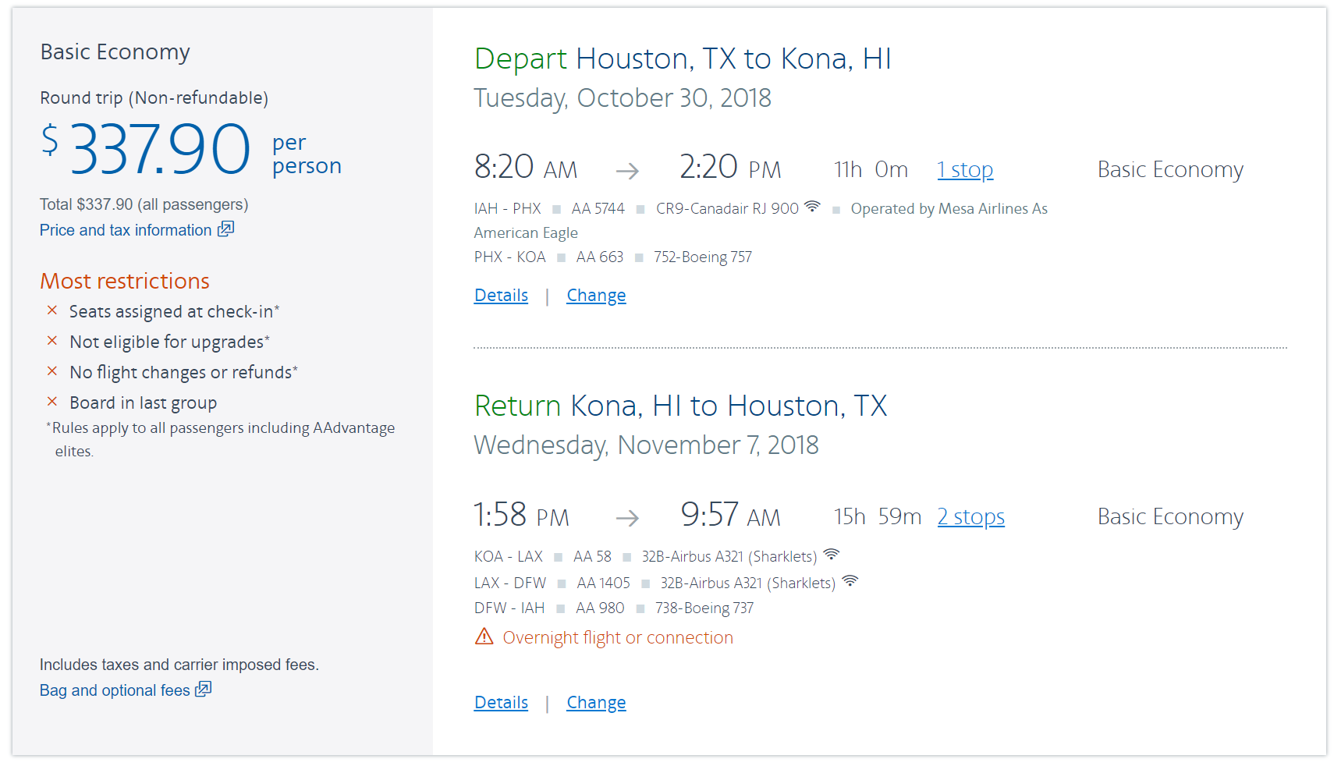This screenshot has height=766, width=1341.
Task: Open Price and tax information link
Action: (x=126, y=230)
